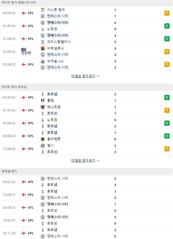Click the Fulham crest icon

(43, 100)
